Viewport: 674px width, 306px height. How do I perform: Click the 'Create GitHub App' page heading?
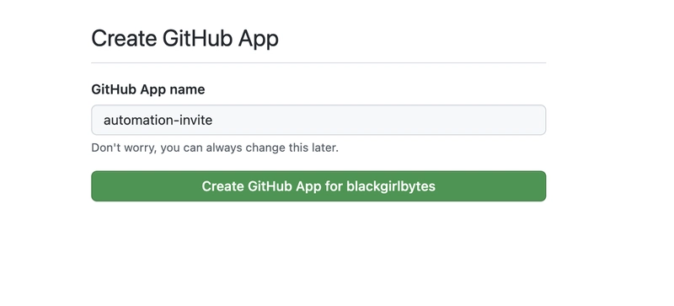(x=185, y=39)
